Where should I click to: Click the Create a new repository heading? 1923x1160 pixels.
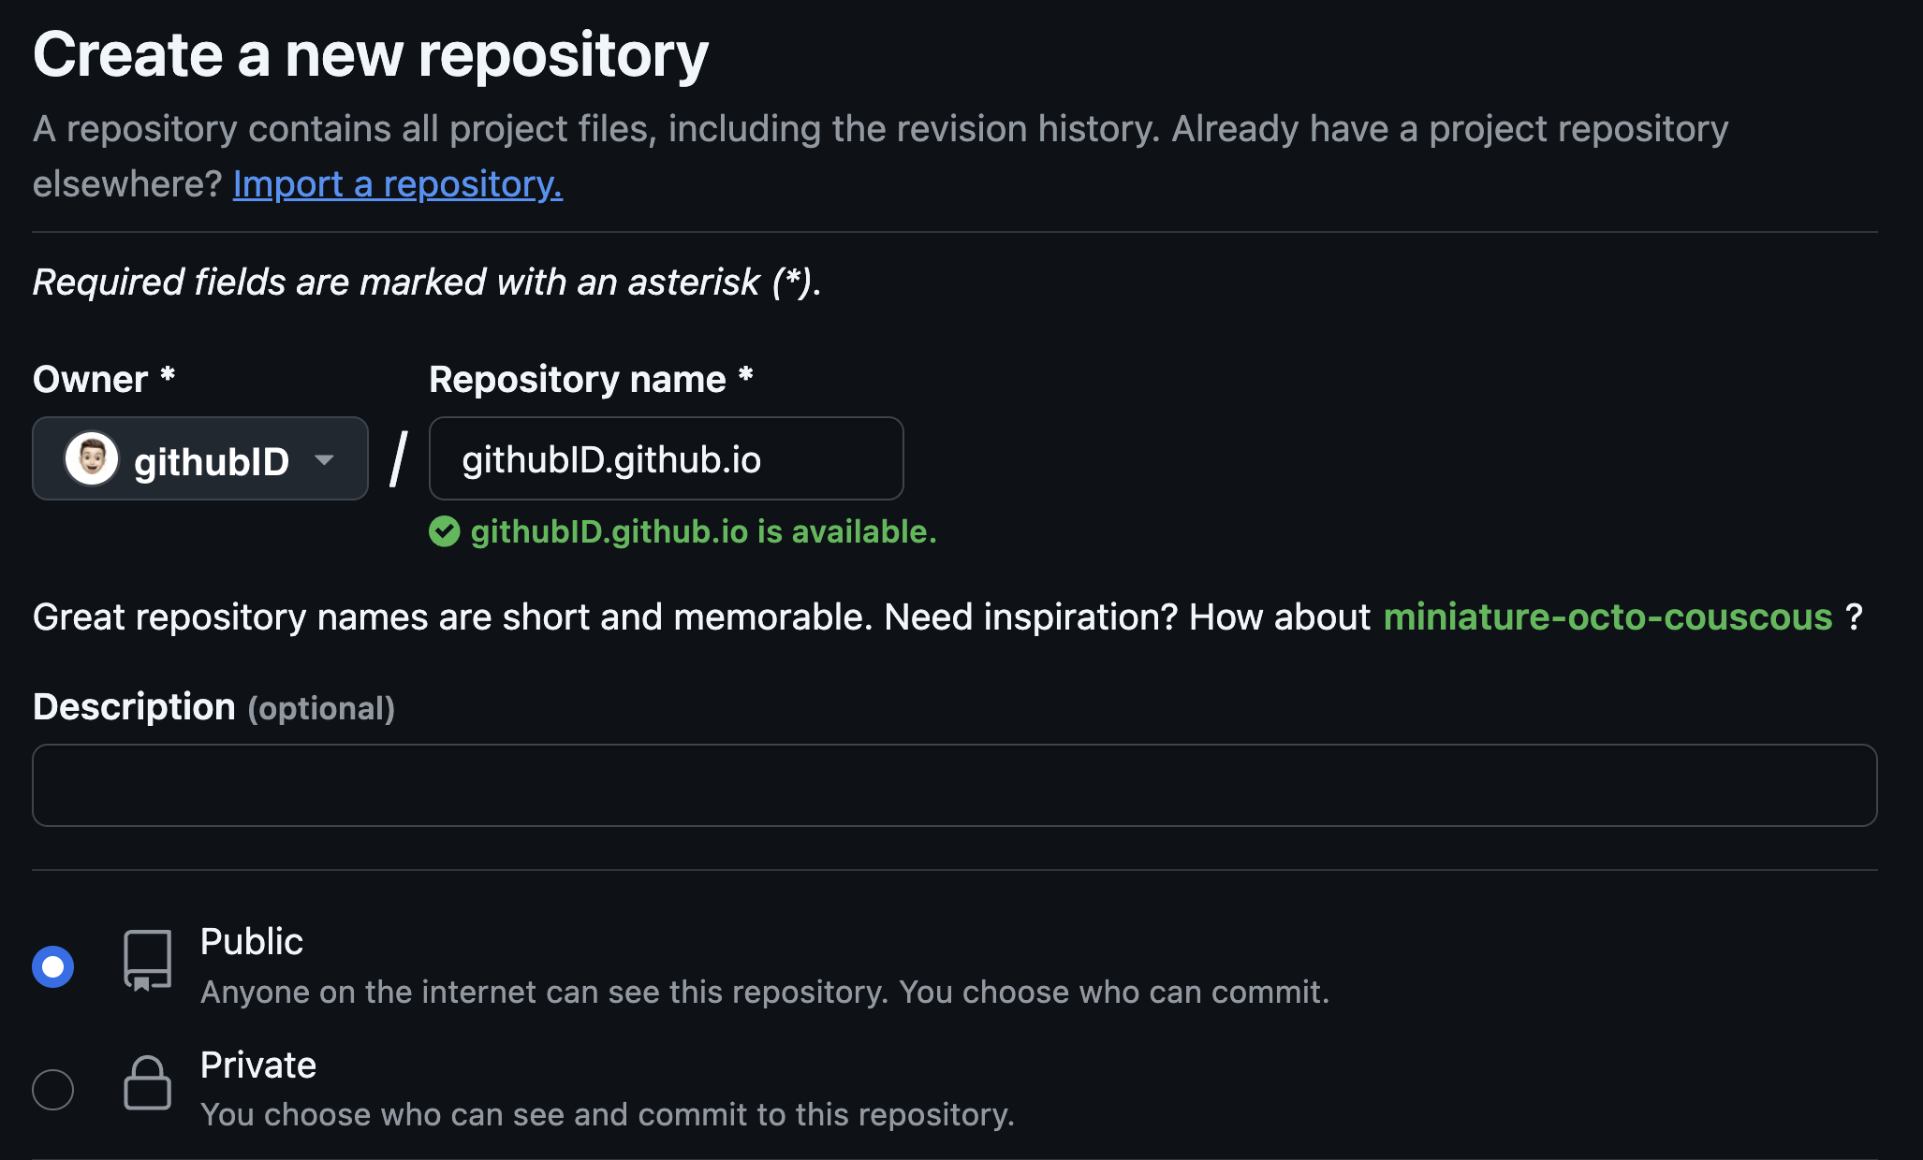[x=371, y=53]
